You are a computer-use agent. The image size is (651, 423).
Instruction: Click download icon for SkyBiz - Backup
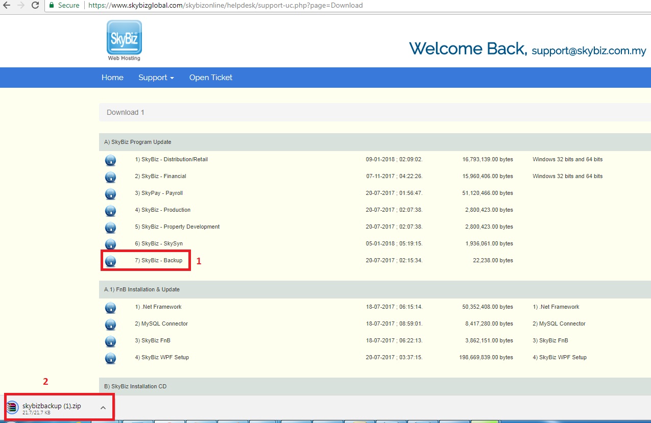tap(110, 261)
